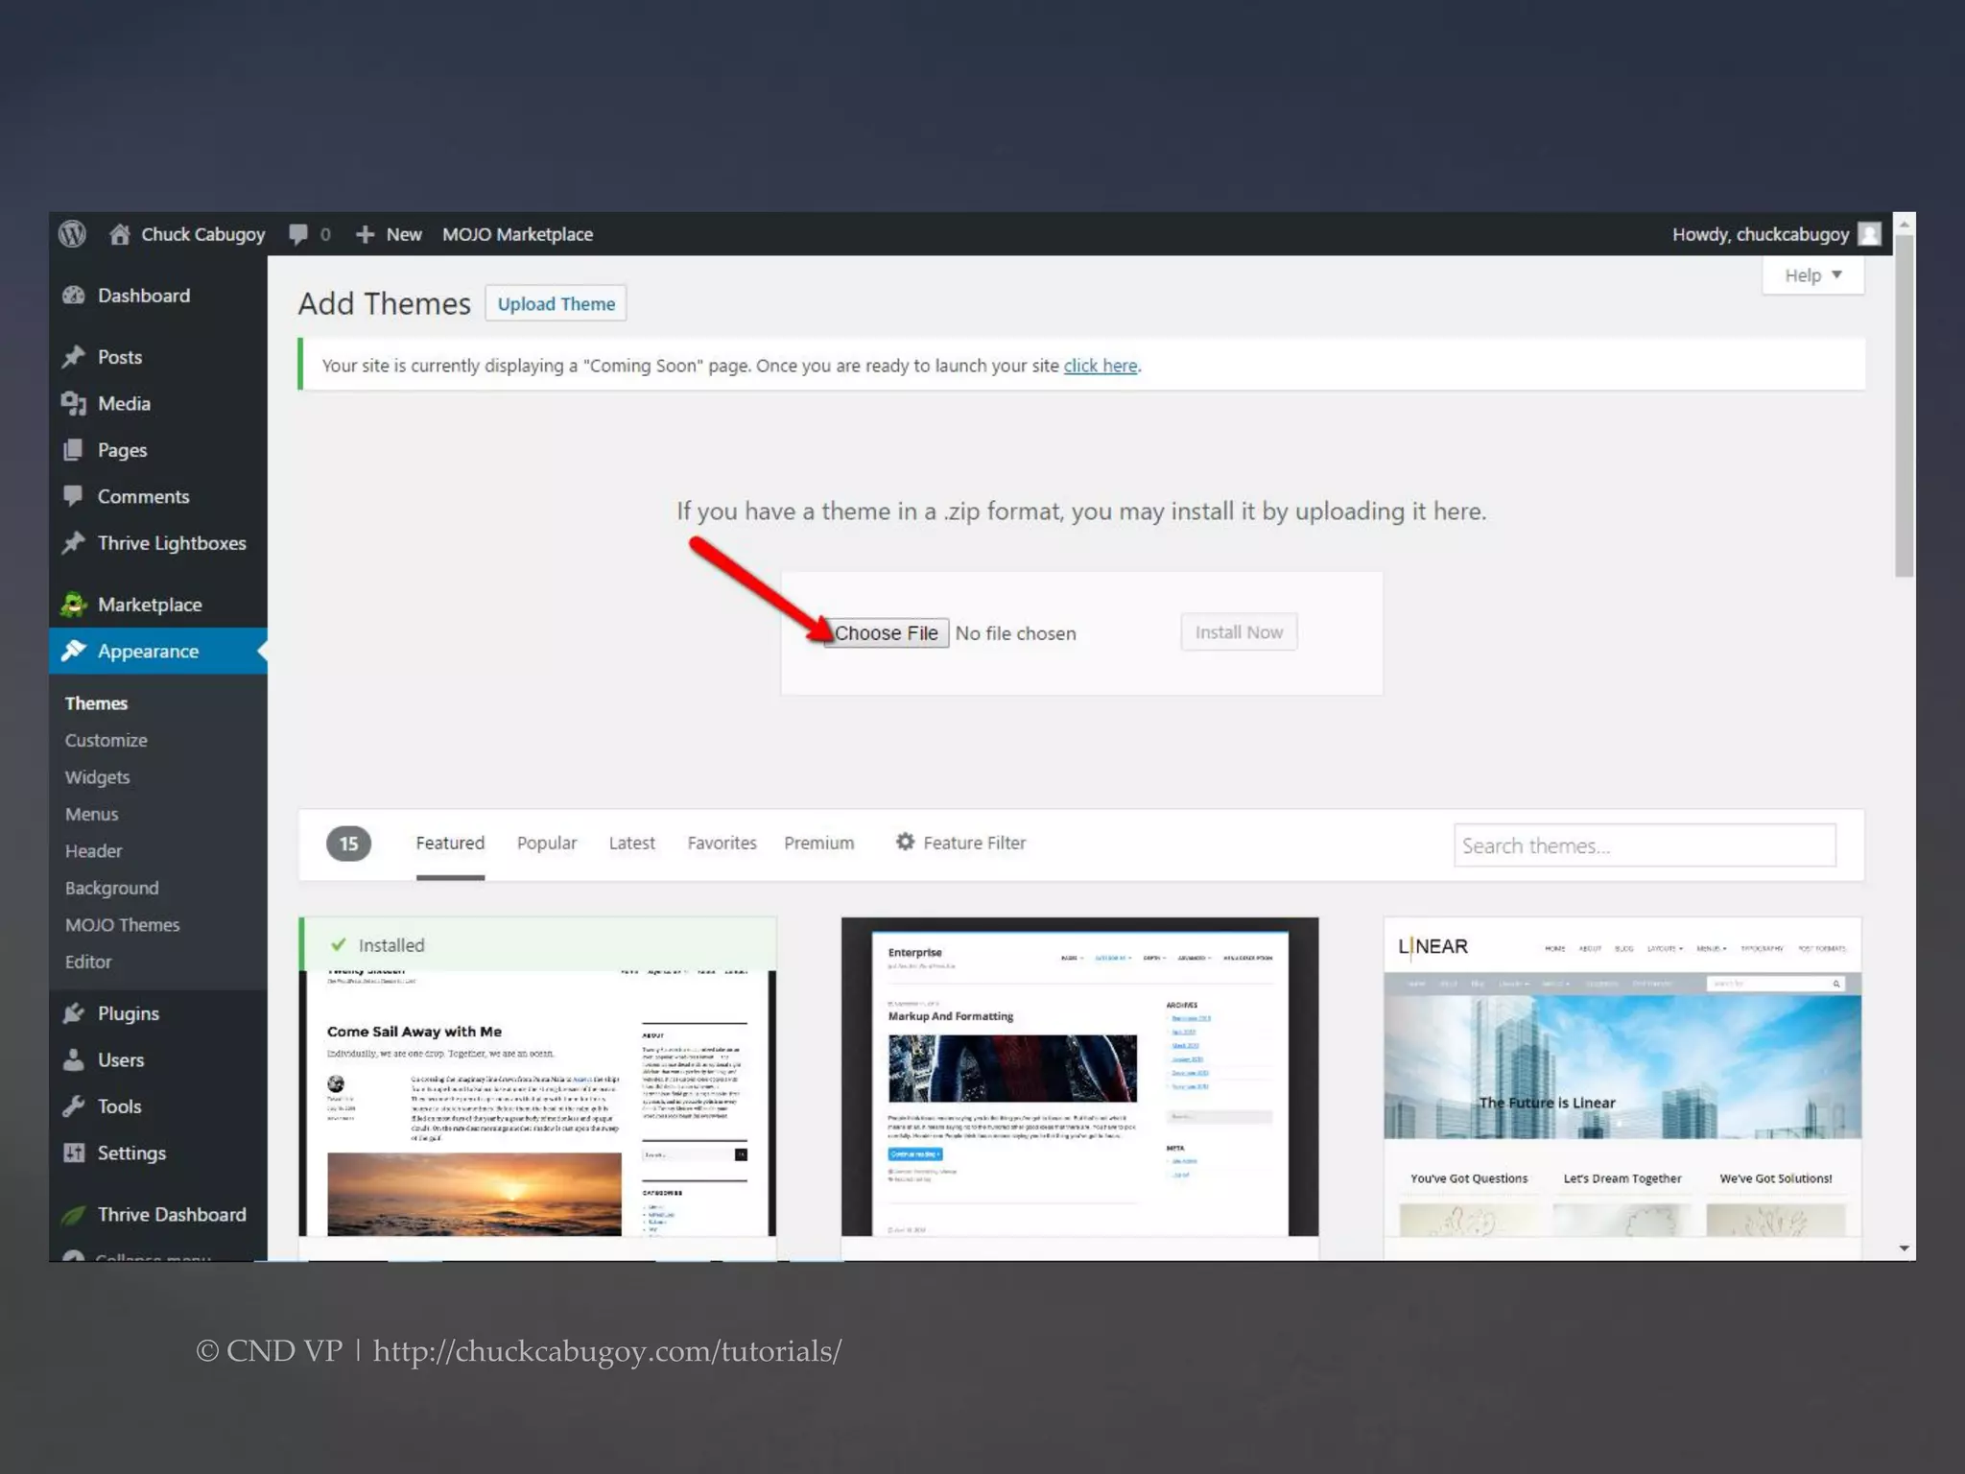
Task: Open the Howdy, chuckcabugoy account menu
Action: pos(1775,234)
